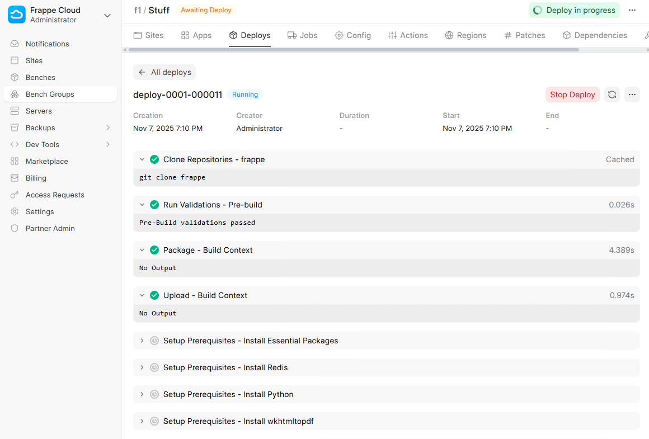Go back to All deploys

164,72
